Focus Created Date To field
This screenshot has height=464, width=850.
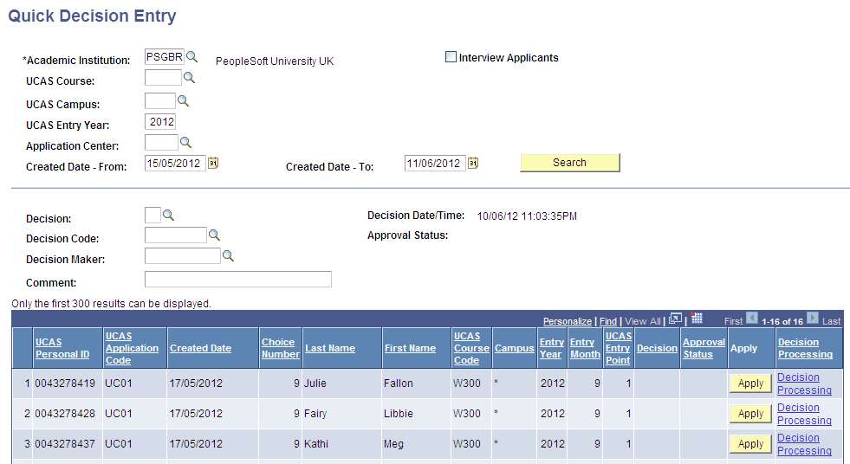[x=435, y=163]
